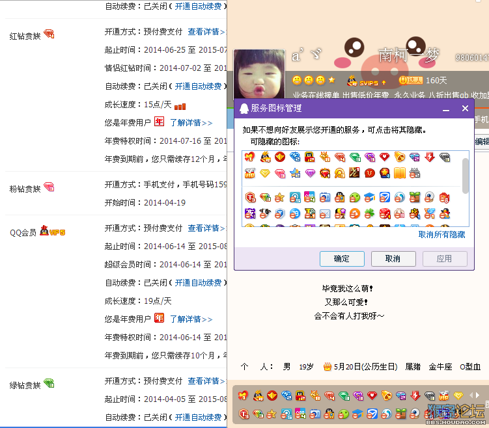Select the hidden cow icon in dialog
The width and height of the screenshot is (489, 428).
coord(265,213)
